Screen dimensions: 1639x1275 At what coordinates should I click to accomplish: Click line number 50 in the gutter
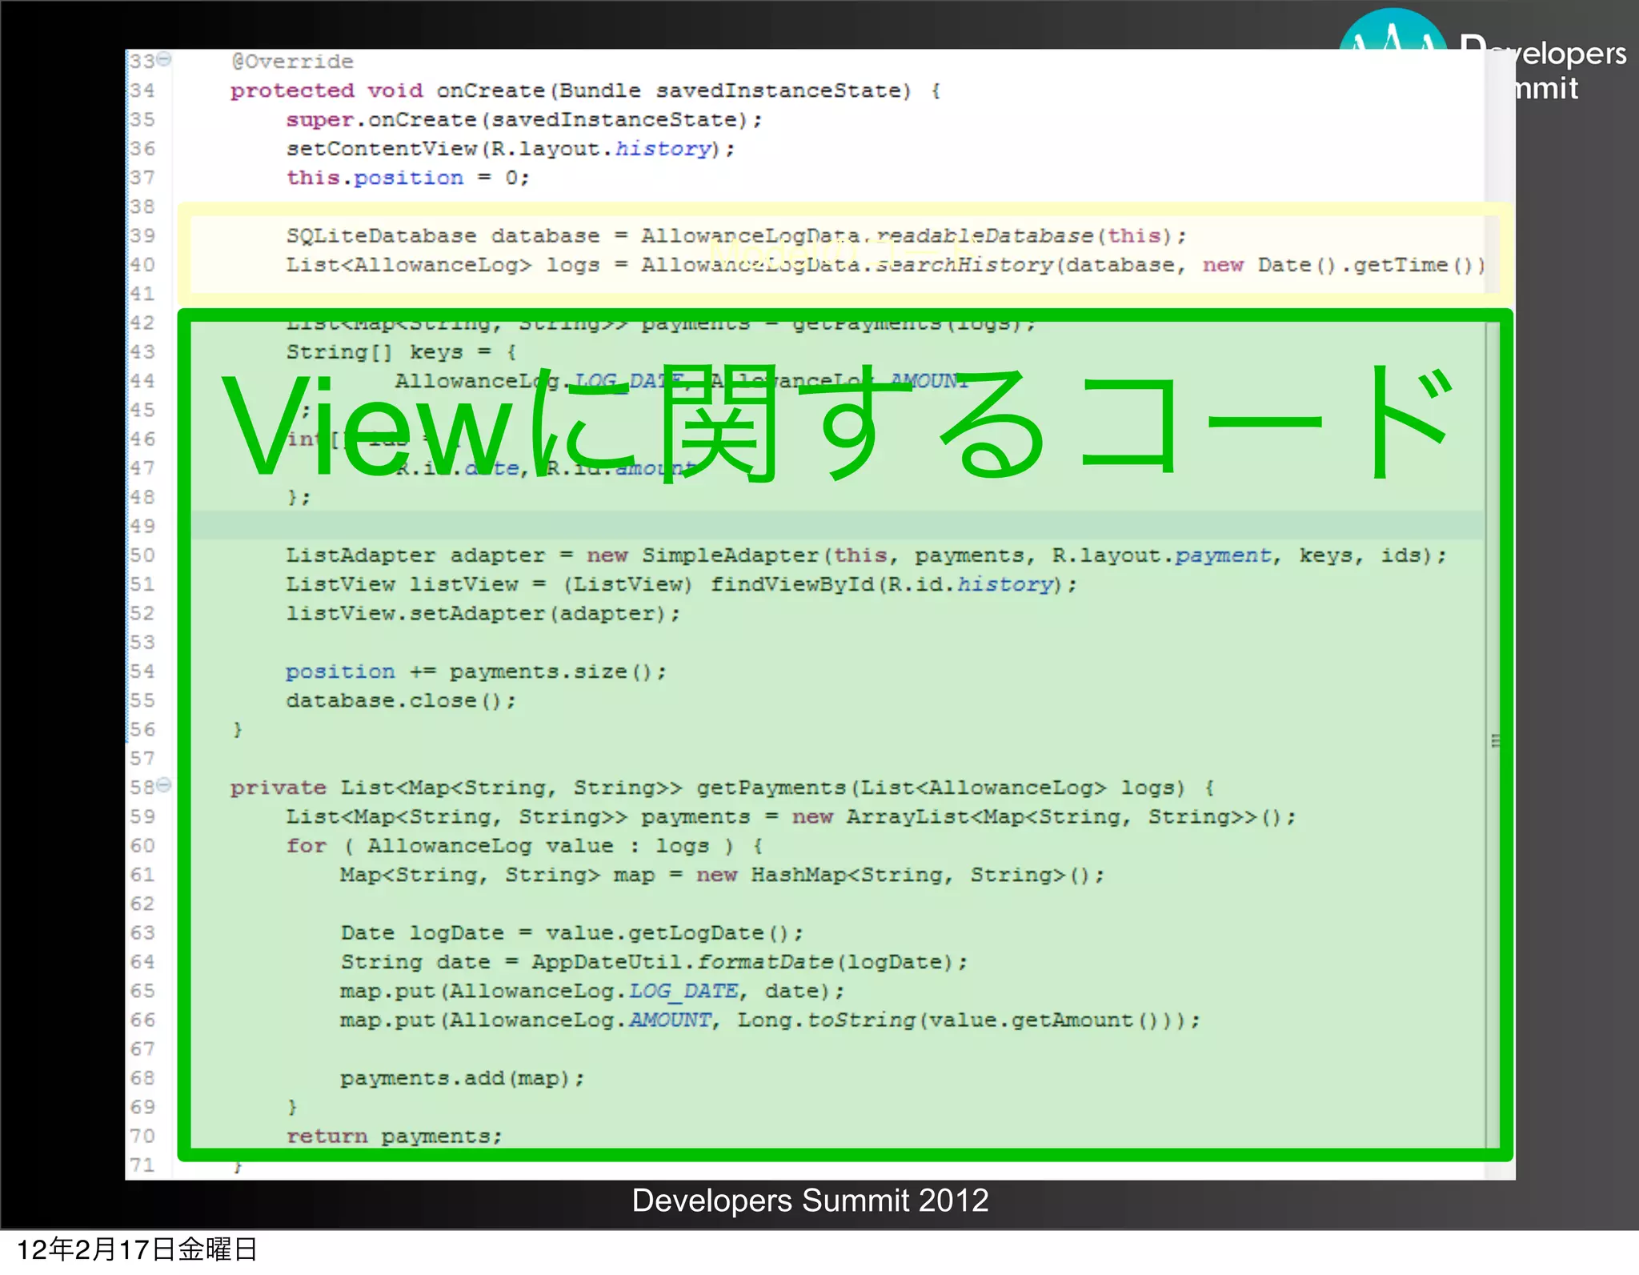(142, 555)
